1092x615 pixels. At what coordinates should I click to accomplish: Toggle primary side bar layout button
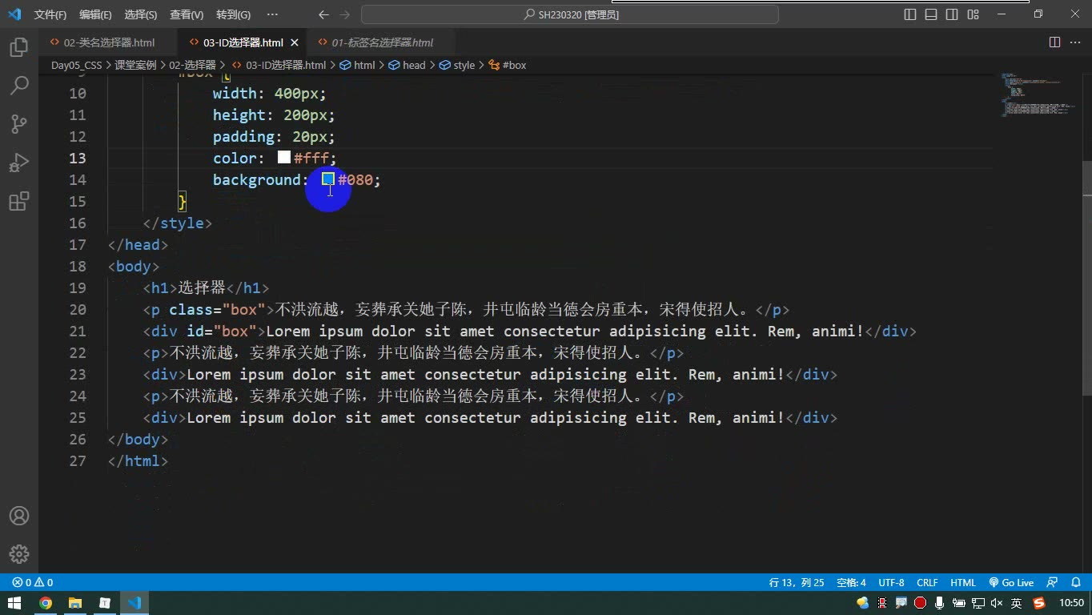tap(910, 14)
